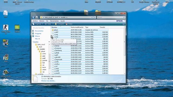Select the urban folder in the tree
Viewport: 173px width, 97px height.
pyautogui.click(x=44, y=70)
